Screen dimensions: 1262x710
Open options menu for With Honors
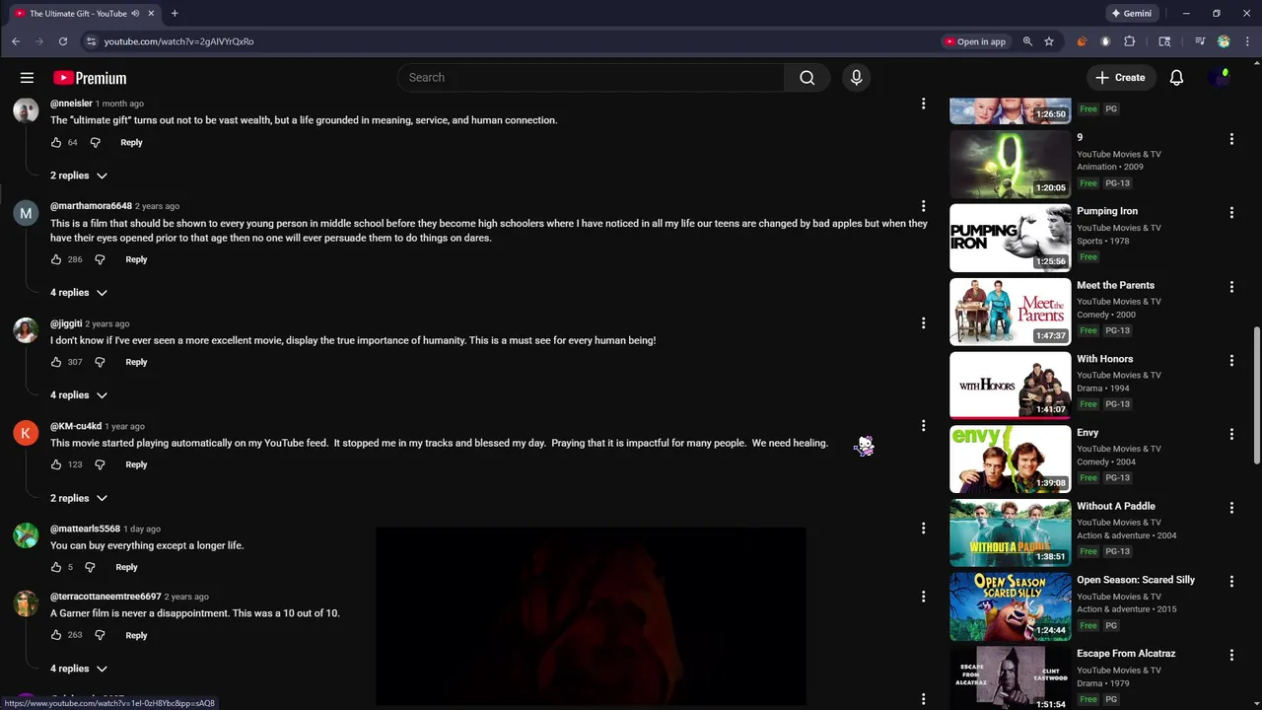(x=1231, y=361)
